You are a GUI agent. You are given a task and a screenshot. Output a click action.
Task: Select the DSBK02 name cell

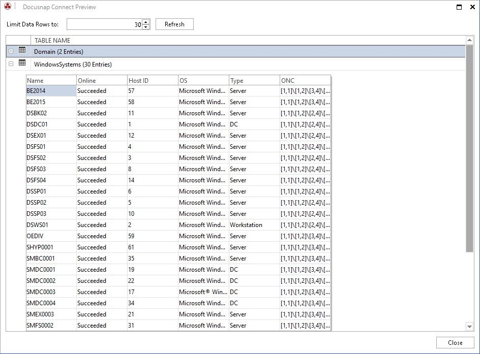[x=51, y=113]
